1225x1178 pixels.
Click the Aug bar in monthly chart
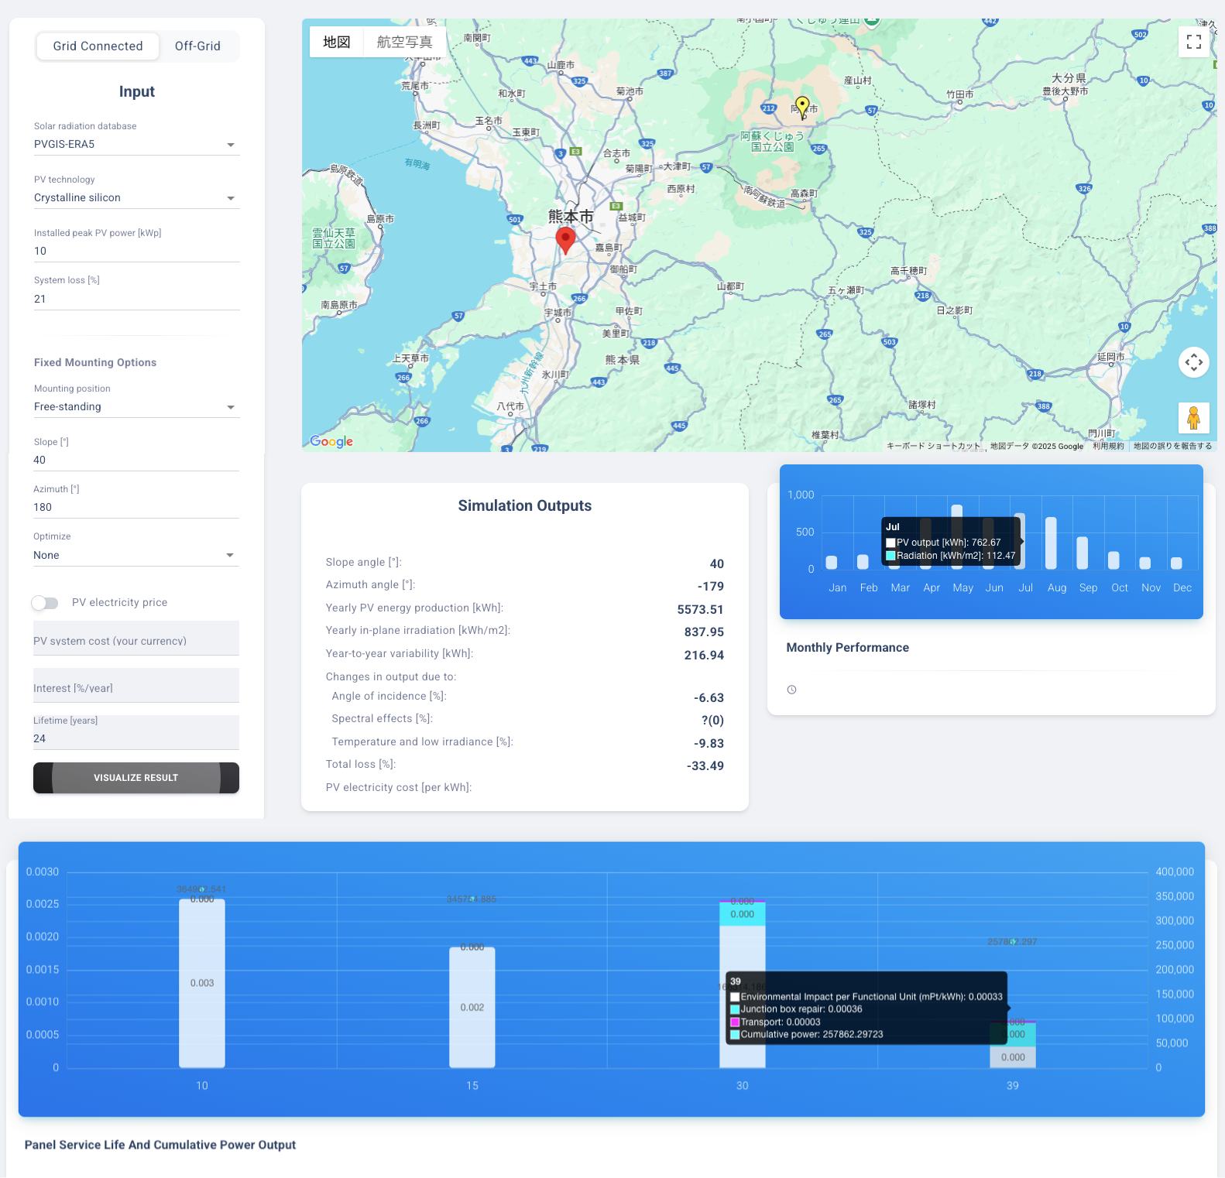(x=1051, y=543)
